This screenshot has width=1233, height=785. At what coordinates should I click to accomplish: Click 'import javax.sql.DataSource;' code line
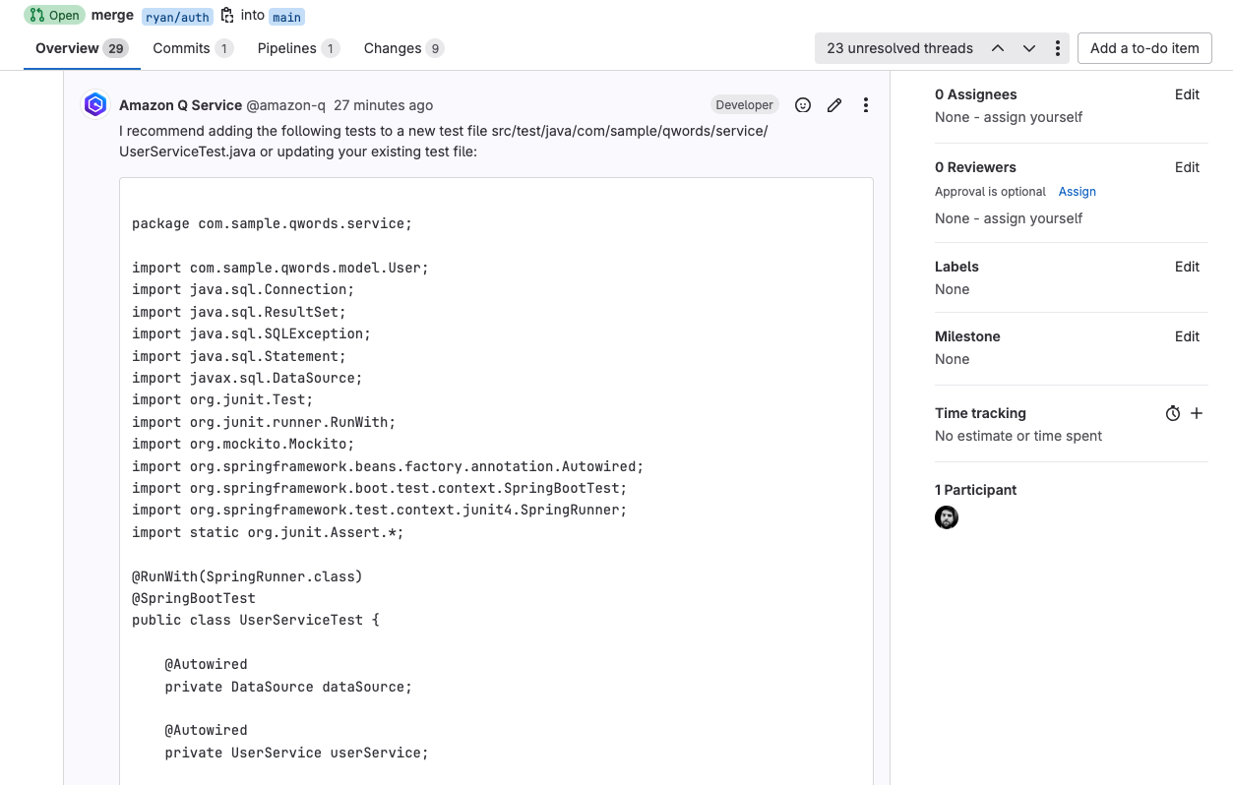tap(247, 378)
